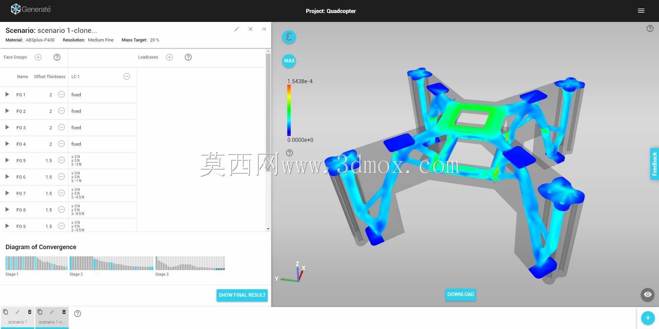Remove face group FG 4

coord(61,144)
